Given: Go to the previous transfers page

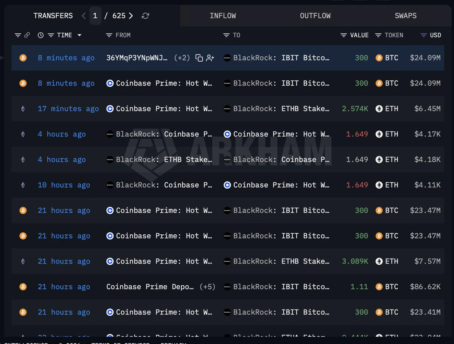Looking at the screenshot, I should [x=84, y=16].
